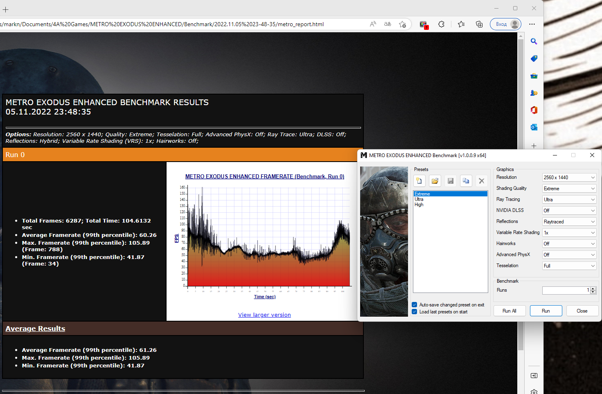Click the gas mask artwork in benchmark dialog
Screen dimensions: 602x394
click(384, 241)
